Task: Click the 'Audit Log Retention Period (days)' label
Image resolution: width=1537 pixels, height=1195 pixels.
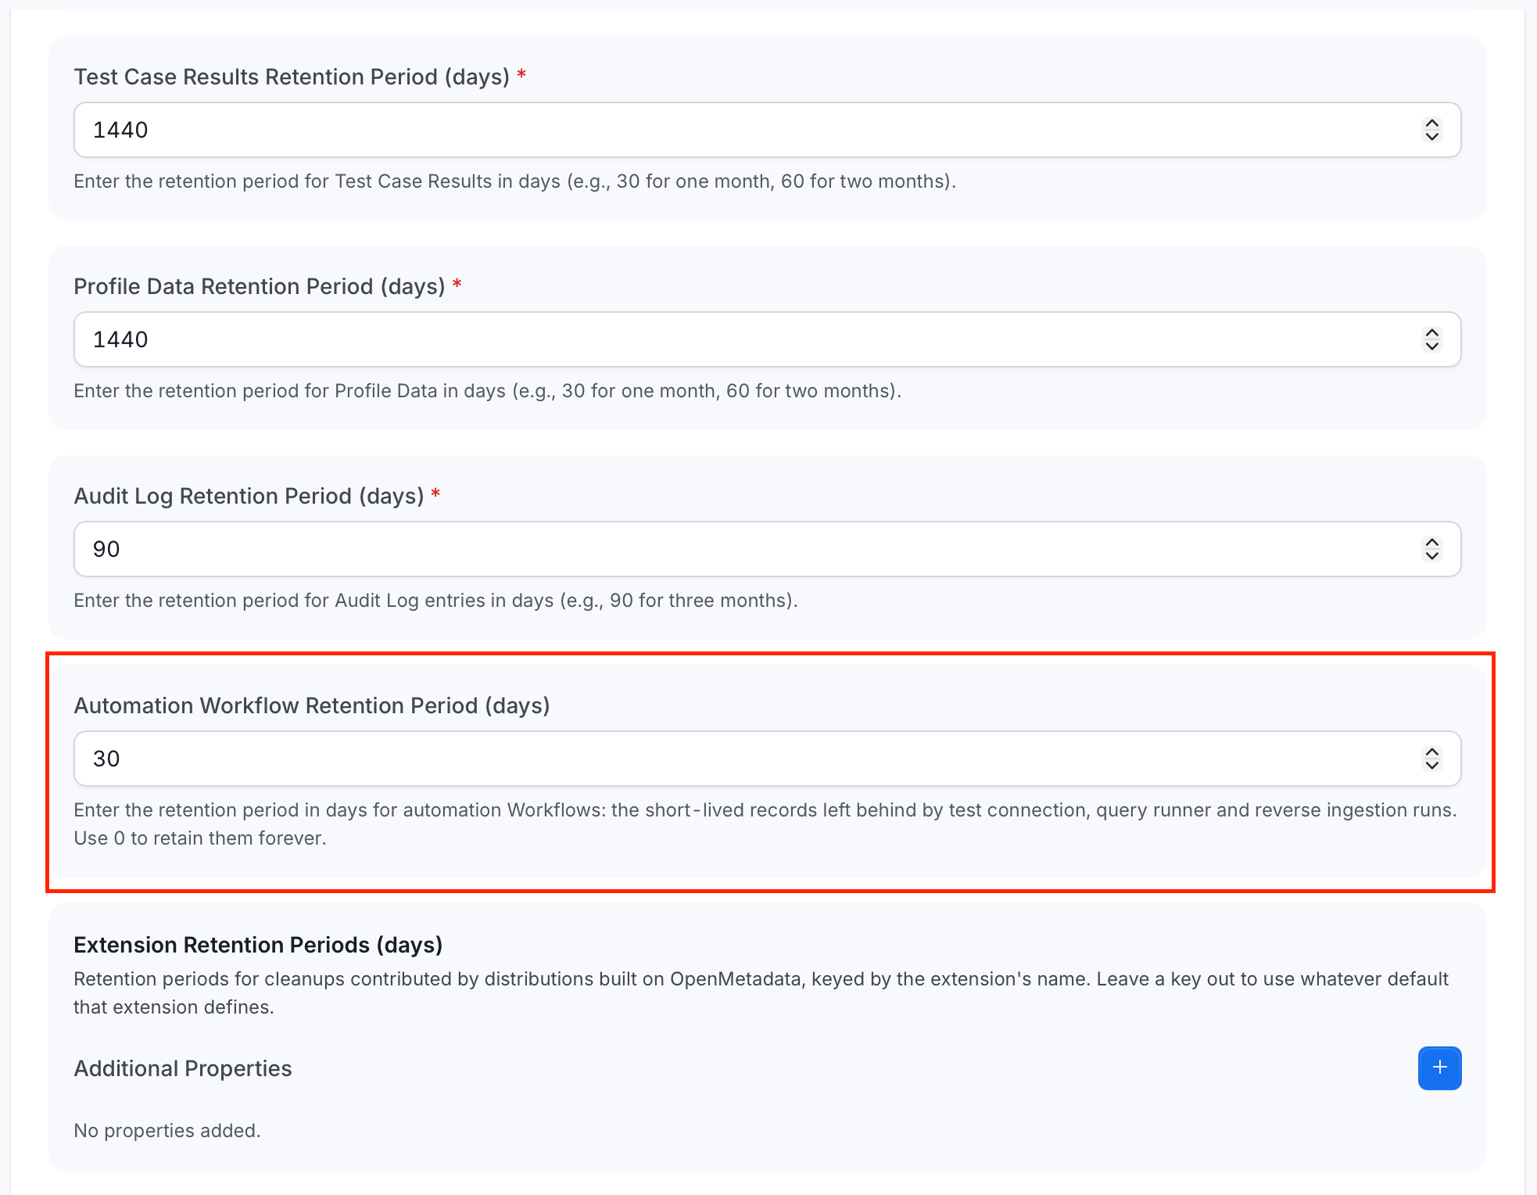Action: [x=249, y=496]
